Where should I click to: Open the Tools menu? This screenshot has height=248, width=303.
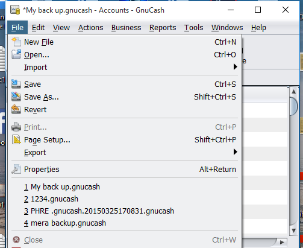193,28
